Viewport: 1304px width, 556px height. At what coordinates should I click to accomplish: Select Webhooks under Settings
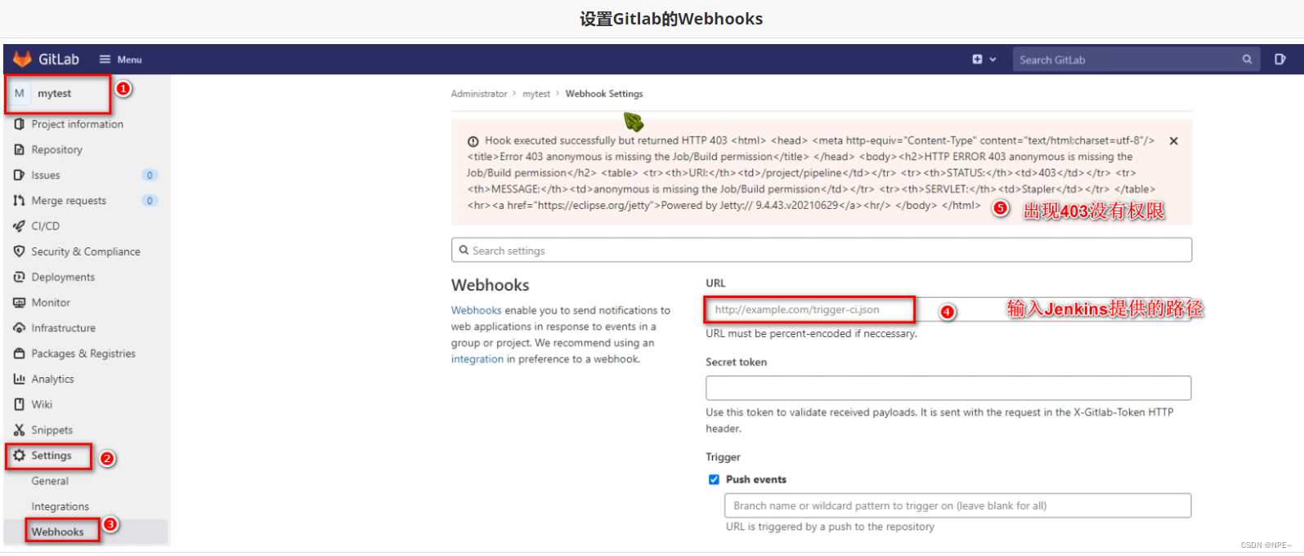click(x=58, y=532)
